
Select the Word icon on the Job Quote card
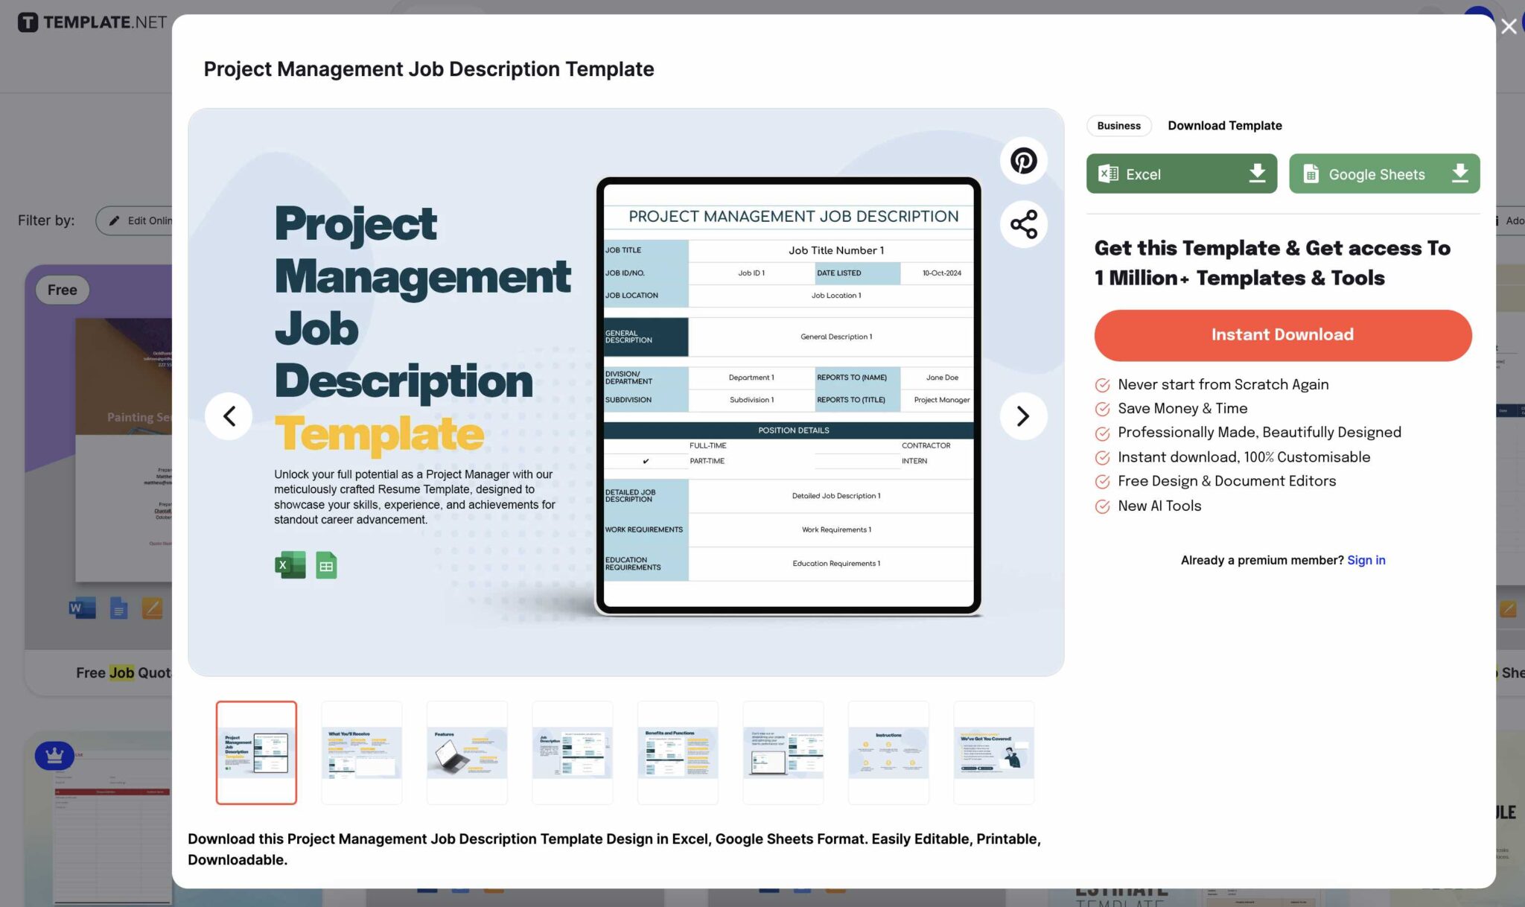(82, 607)
